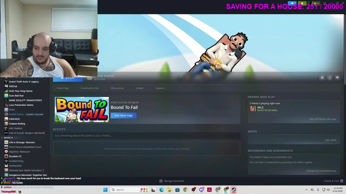
Task: Select Undisputed in library
Action: 15,166
